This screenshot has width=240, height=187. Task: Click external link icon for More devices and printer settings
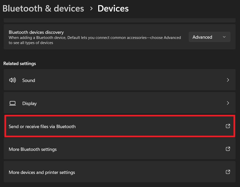click(x=228, y=172)
